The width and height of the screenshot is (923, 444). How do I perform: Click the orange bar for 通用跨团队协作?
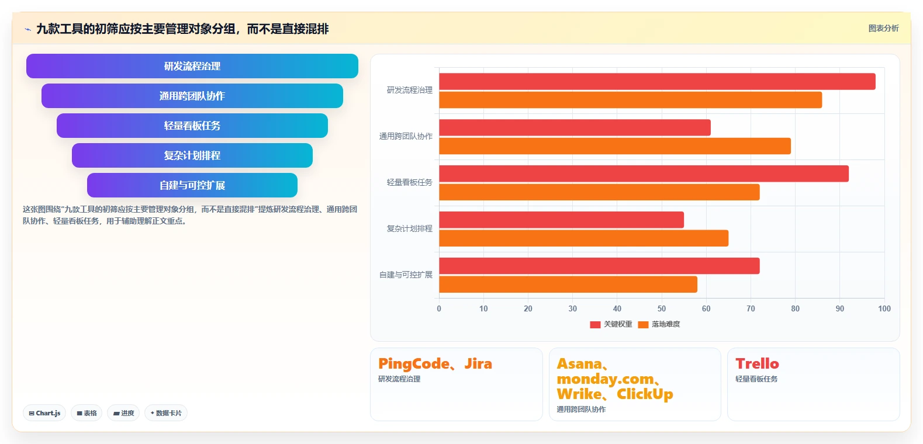tap(615, 146)
